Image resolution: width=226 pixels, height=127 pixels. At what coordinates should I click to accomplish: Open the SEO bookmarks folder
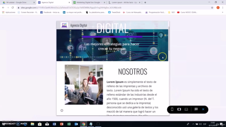[x=171, y=12]
